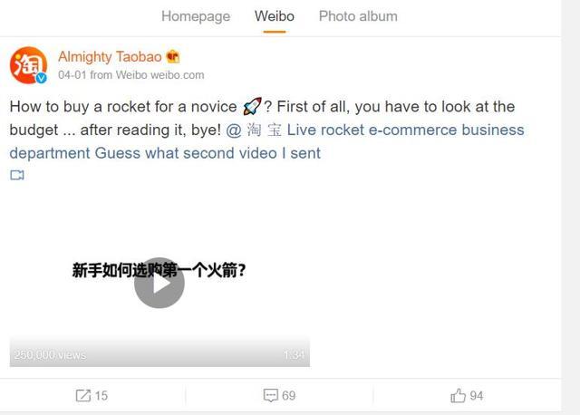Open the Photo album tab

[x=358, y=16]
